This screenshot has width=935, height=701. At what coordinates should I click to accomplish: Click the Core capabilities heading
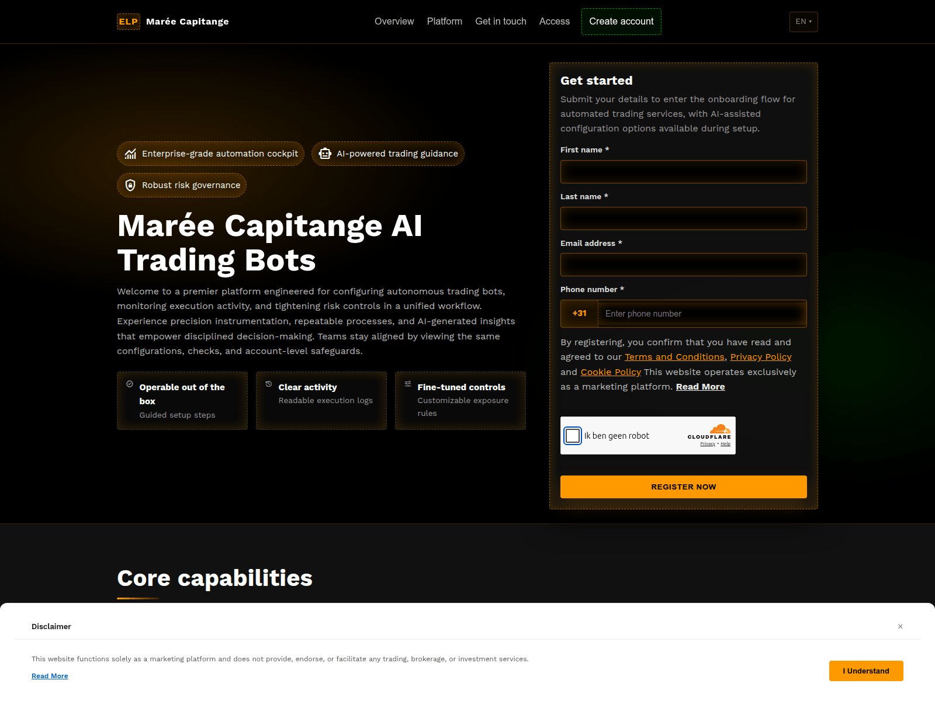(x=214, y=578)
